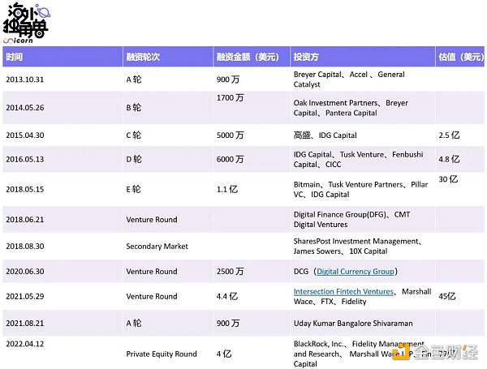Viewport: 487px width, 369px height.
Task: Open the Intersection Fintech Ventures link
Action: click(343, 291)
